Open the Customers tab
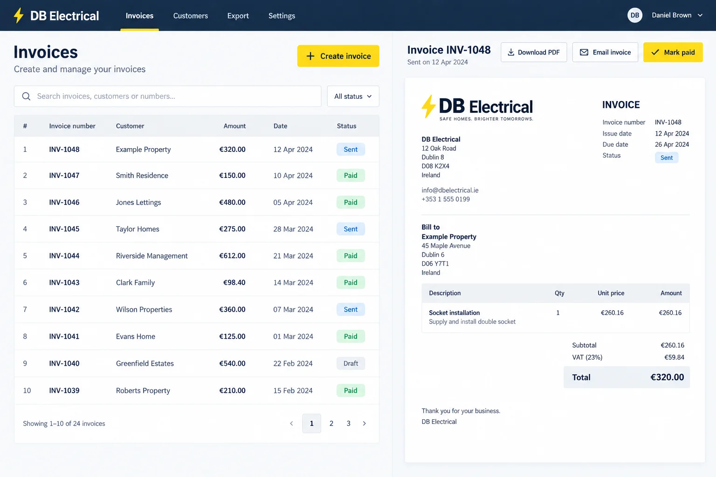Screen dimensions: 716x477 pyautogui.click(x=191, y=16)
